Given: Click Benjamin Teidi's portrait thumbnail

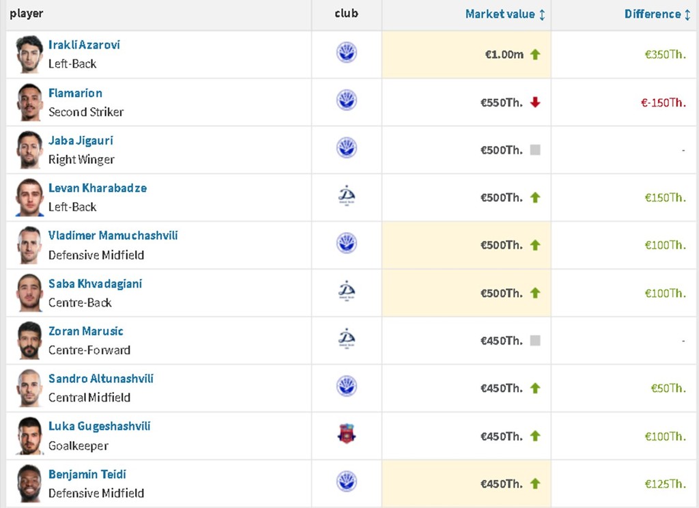Looking at the screenshot, I should coord(29,483).
